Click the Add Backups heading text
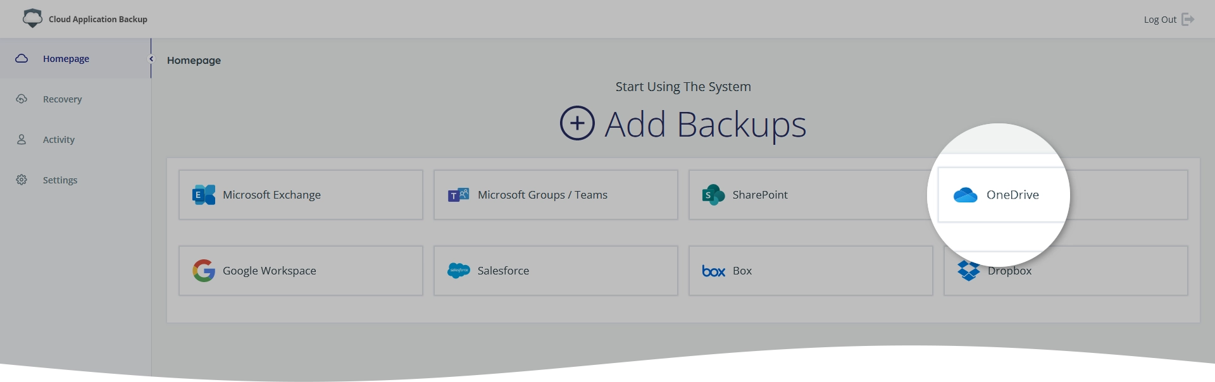 pos(706,125)
